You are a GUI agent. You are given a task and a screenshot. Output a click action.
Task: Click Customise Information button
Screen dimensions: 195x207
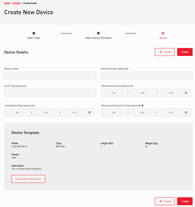click(28, 179)
